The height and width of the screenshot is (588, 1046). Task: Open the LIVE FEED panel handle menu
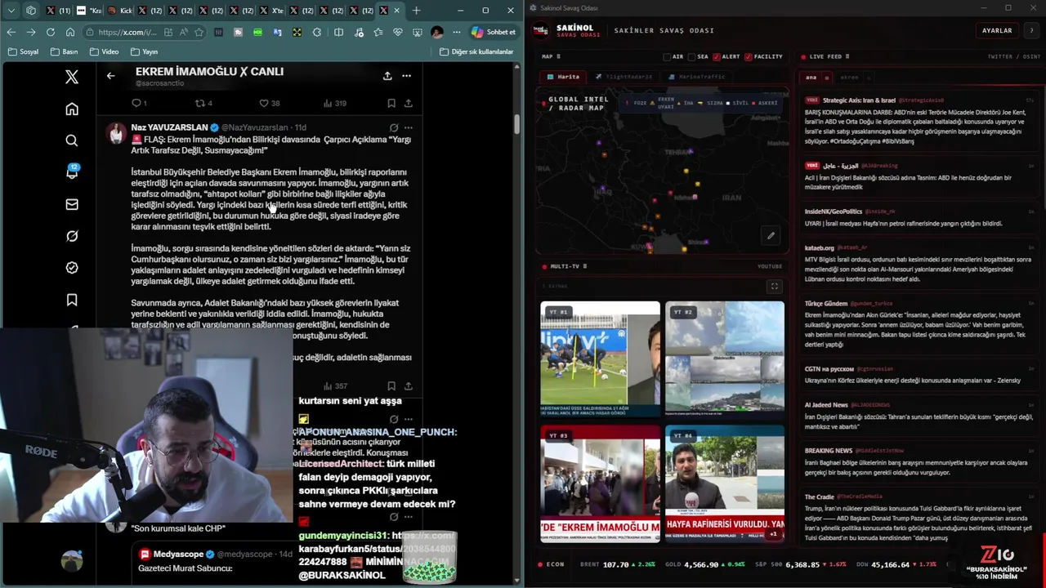click(x=847, y=56)
